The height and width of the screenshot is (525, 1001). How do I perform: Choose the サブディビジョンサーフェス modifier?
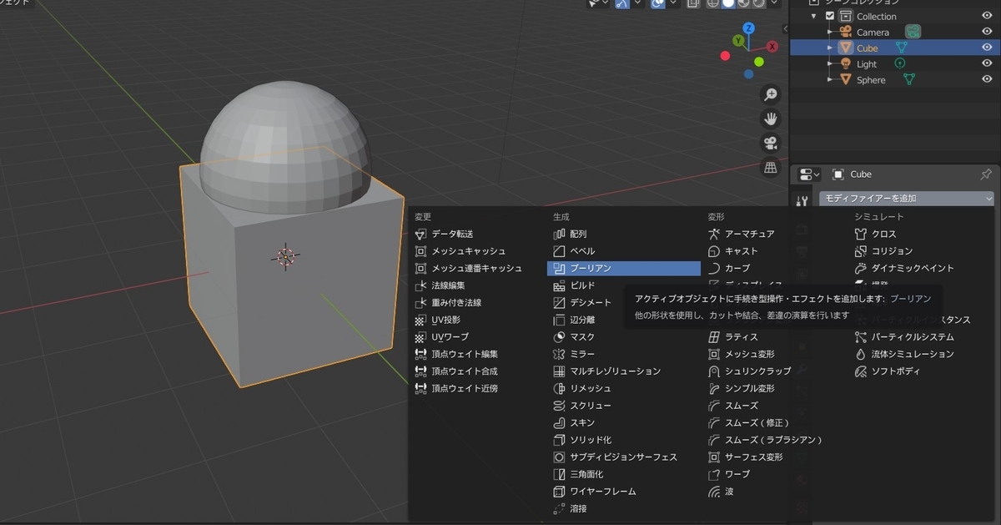pos(624,457)
